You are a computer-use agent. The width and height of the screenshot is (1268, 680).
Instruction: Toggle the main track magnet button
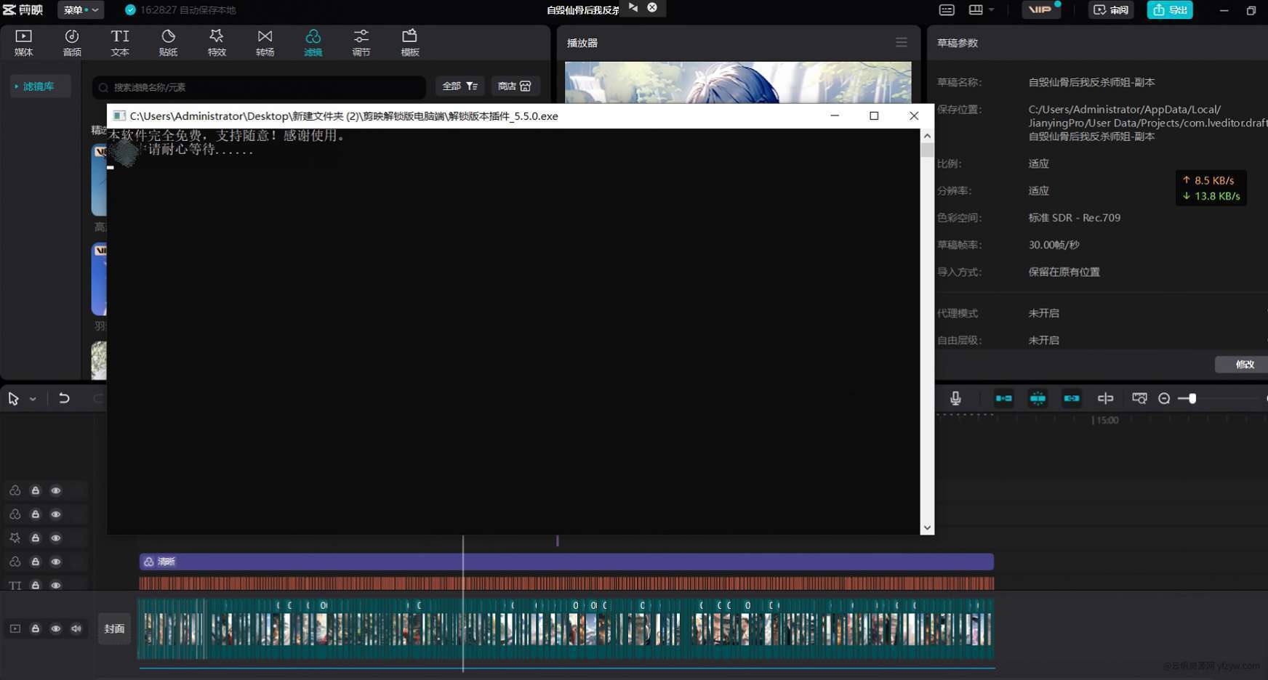1003,398
